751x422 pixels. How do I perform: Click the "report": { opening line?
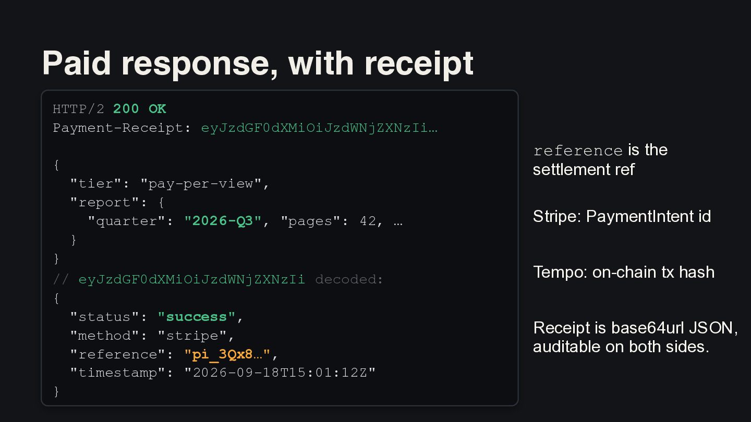tap(117, 202)
